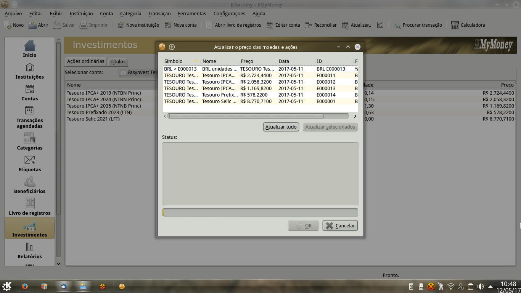This screenshot has height=293, width=521.
Task: Open the Editar menu
Action: tap(36, 13)
